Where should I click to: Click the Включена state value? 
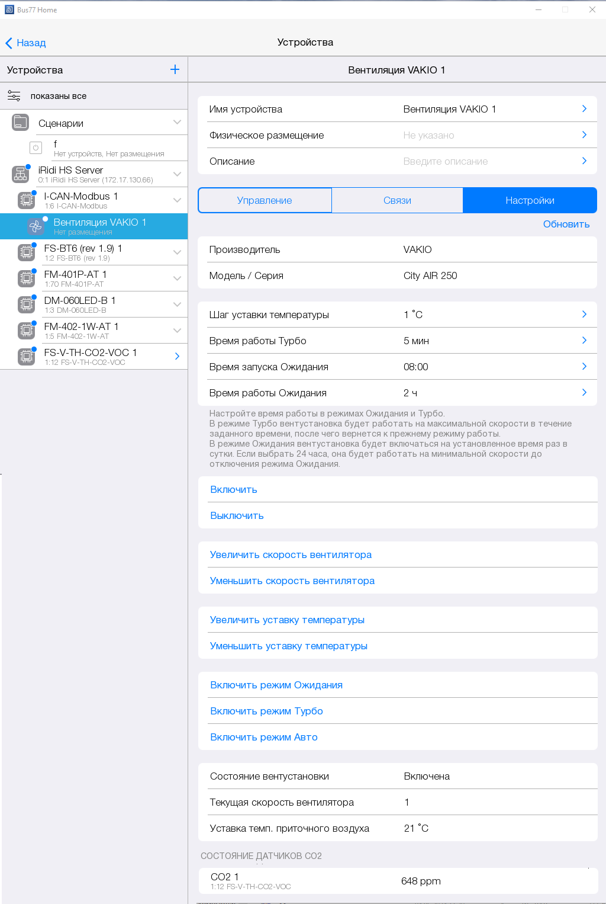pyautogui.click(x=427, y=776)
